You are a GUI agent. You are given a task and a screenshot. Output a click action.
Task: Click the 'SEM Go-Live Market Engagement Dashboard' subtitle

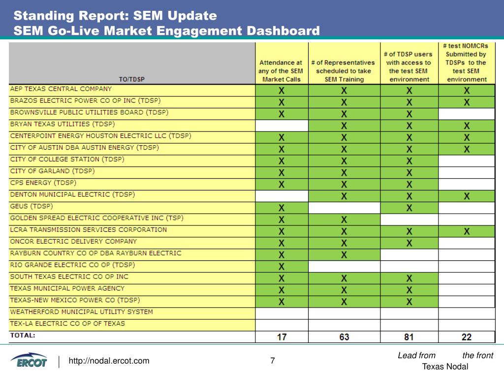pyautogui.click(x=166, y=31)
